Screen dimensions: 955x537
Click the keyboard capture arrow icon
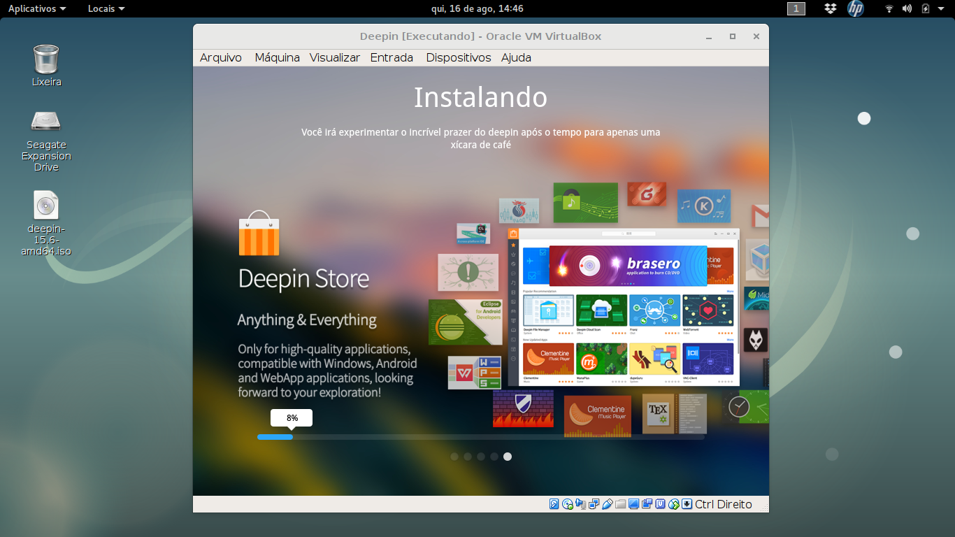tap(687, 504)
